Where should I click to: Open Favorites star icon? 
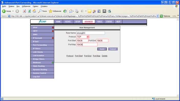pos(50,11)
